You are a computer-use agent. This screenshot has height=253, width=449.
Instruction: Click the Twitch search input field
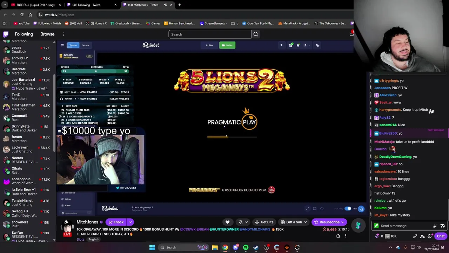[x=210, y=34]
